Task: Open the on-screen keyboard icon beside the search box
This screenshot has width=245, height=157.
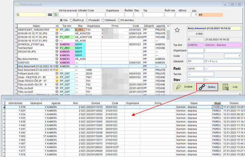Action: click(x=50, y=15)
